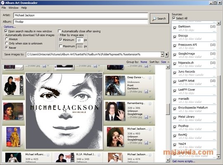This screenshot has height=165, width=223.
Task: Toggle the Select All sources checkbox
Action: pyautogui.click(x=173, y=18)
